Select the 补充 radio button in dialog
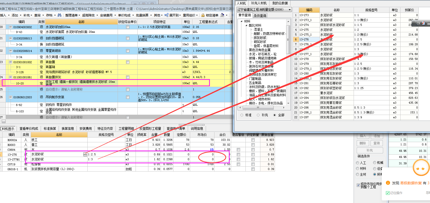The image size is (430, 203). [x=258, y=115]
